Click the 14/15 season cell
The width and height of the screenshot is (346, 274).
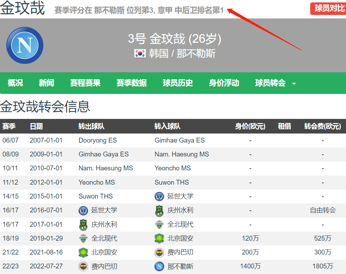tap(11, 196)
